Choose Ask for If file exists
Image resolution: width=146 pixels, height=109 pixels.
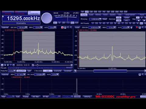click(x=48, y=71)
